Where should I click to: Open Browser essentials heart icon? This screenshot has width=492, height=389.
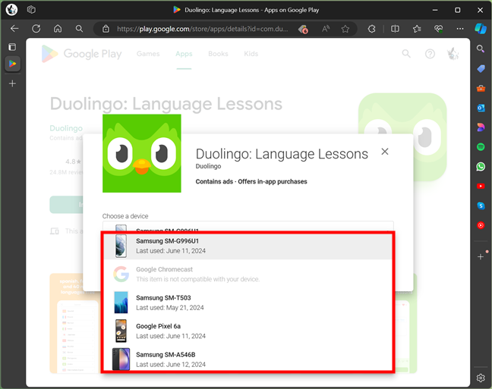[x=438, y=29]
